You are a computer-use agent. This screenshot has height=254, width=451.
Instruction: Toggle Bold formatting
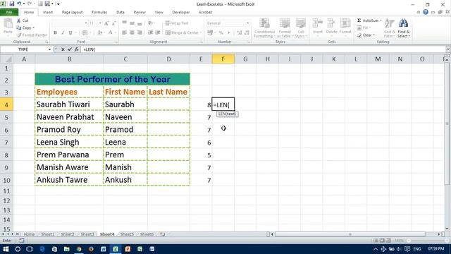(55, 33)
